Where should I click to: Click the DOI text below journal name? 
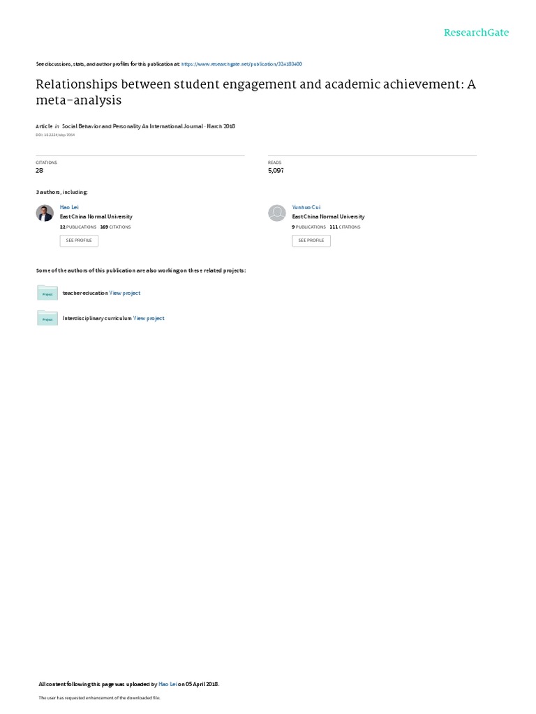[55, 135]
